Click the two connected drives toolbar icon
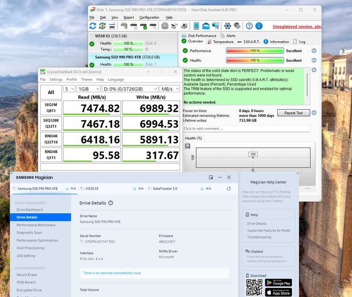The image size is (352, 297). tap(175, 26)
